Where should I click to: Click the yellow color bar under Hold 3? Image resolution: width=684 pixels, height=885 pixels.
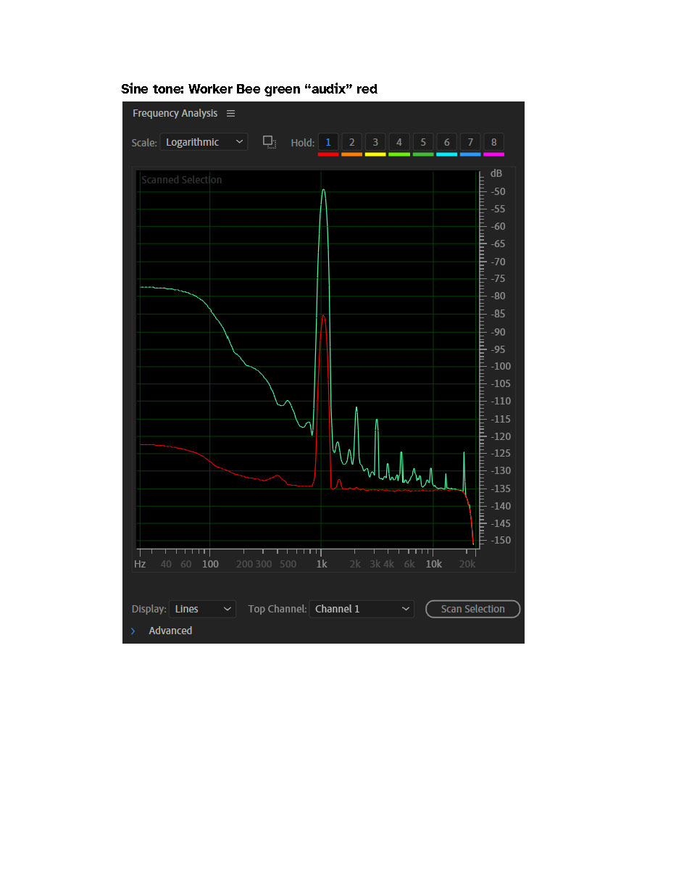(x=375, y=154)
